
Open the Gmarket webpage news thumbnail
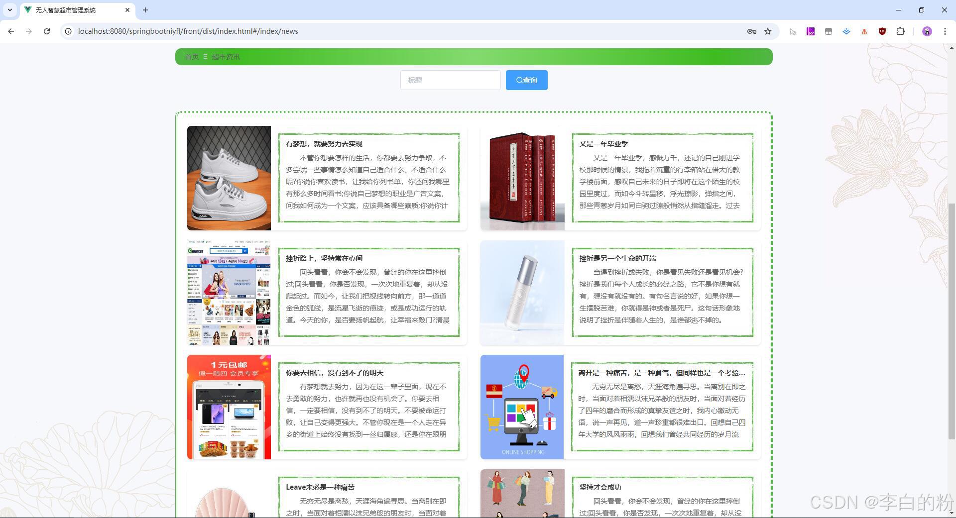pyautogui.click(x=229, y=293)
